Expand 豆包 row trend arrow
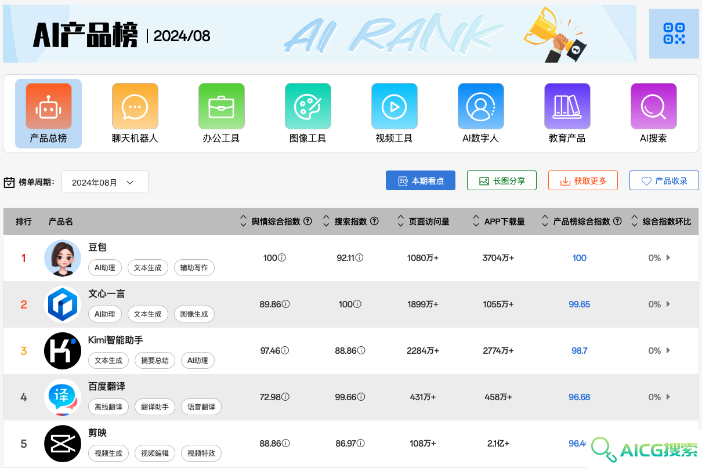The width and height of the screenshot is (702, 468). click(668, 257)
